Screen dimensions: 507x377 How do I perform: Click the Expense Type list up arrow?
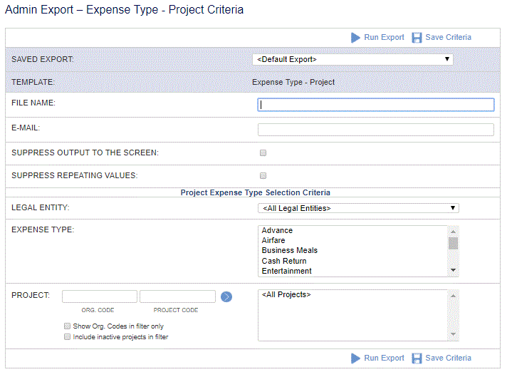(x=453, y=232)
